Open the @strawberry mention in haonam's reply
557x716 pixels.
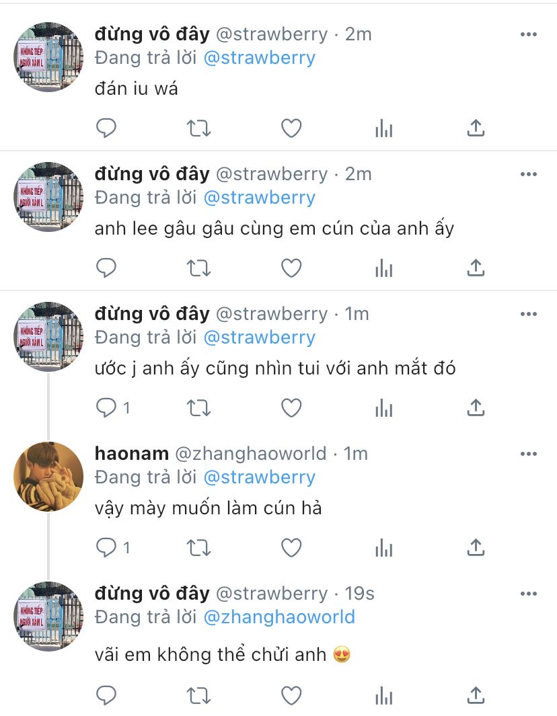[x=260, y=477]
